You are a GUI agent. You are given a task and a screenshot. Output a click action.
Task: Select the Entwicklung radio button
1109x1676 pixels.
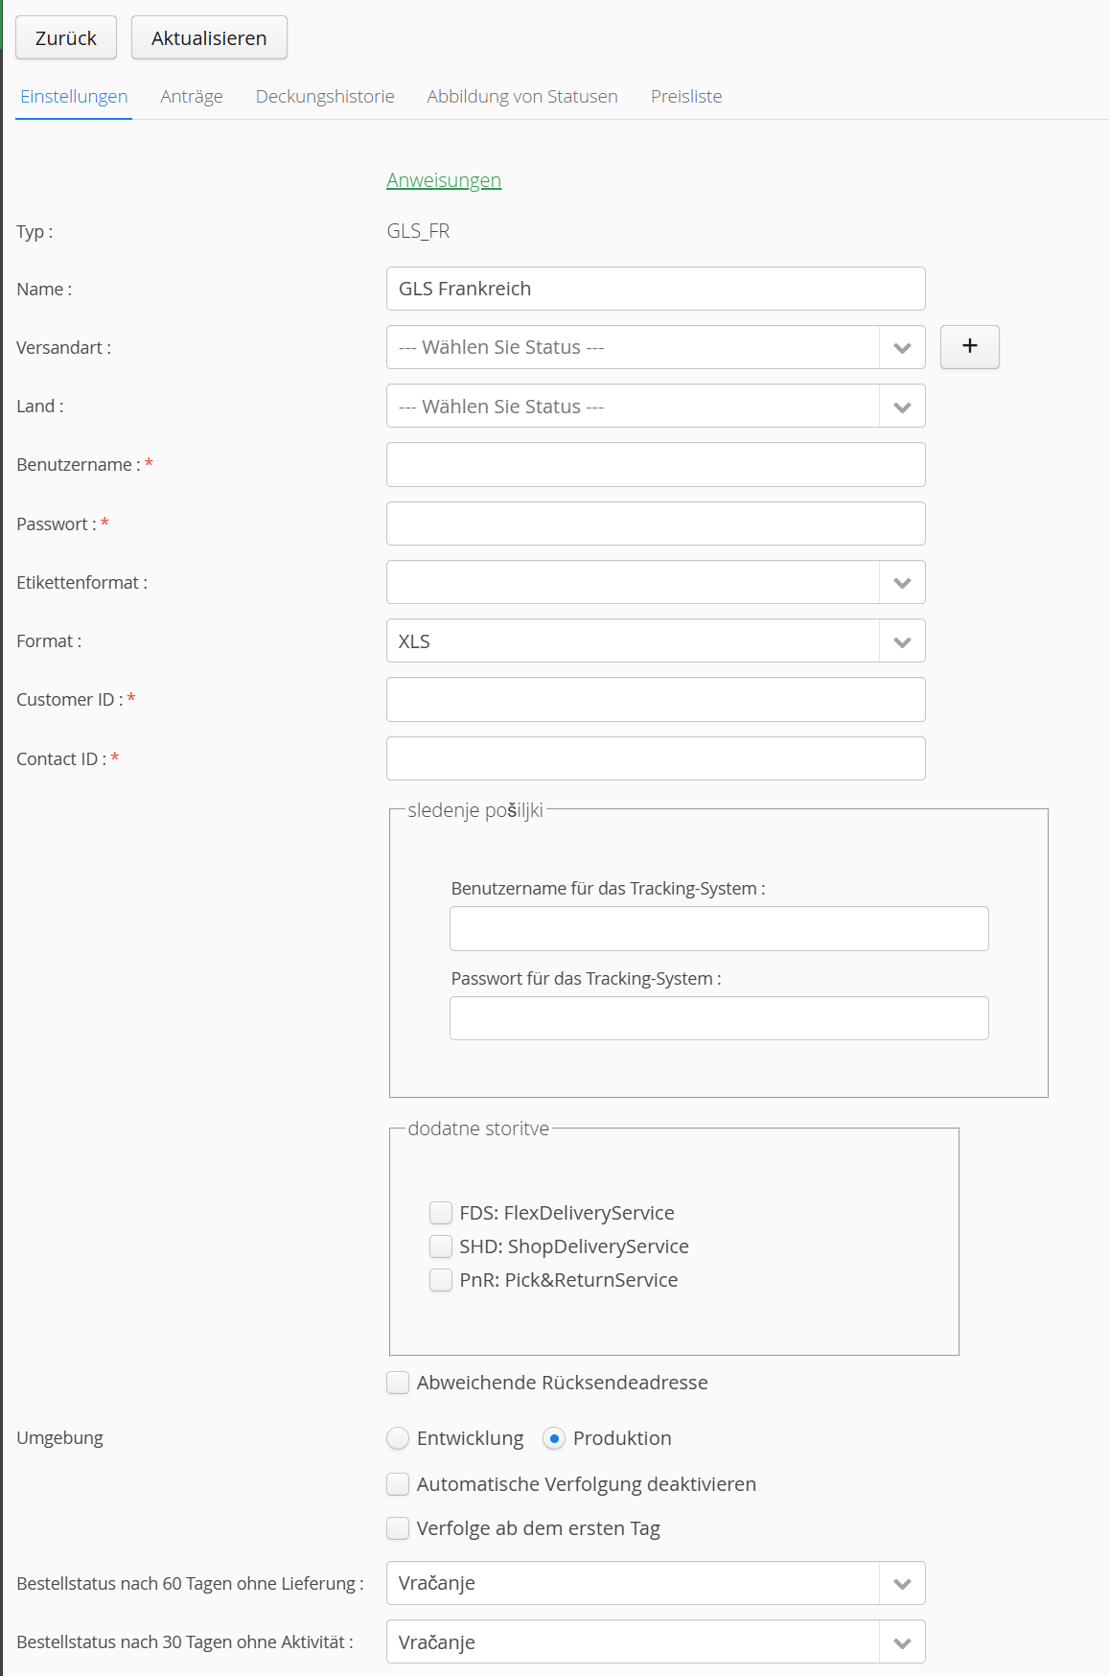point(398,1438)
